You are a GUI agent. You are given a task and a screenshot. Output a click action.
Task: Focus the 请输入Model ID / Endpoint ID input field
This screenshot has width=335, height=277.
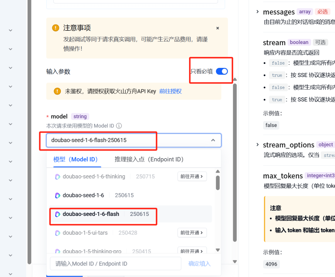116,264
